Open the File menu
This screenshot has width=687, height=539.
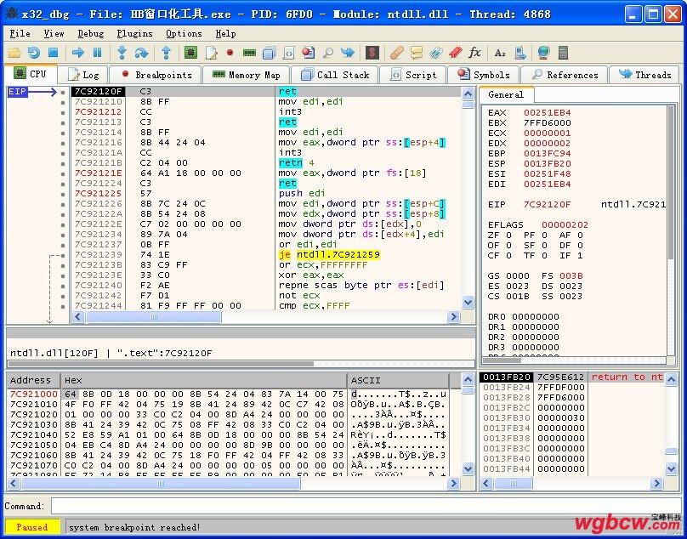20,34
